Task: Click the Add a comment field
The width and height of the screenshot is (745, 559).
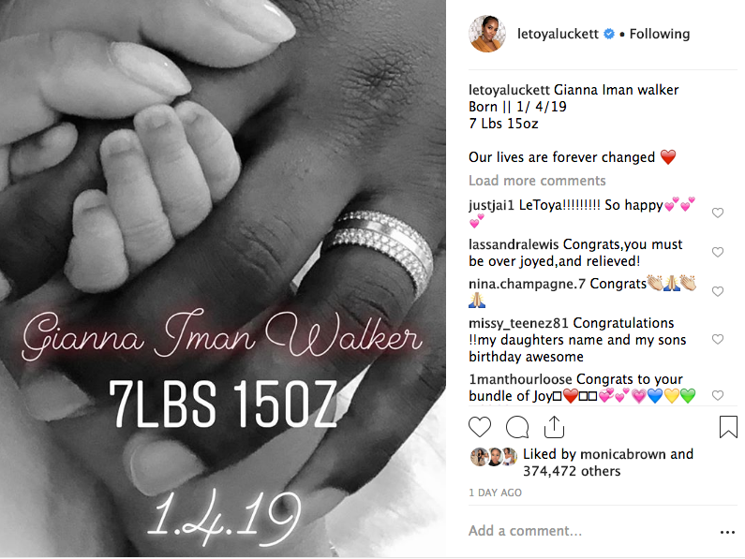Action: (589, 531)
